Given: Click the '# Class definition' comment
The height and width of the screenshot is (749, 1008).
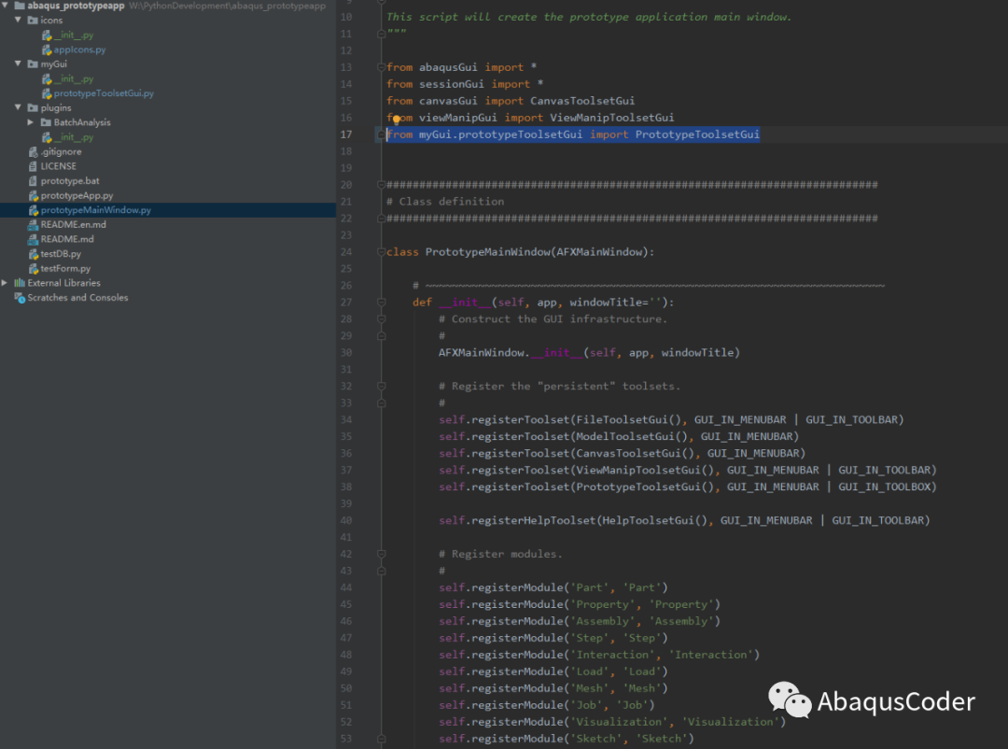Looking at the screenshot, I should 445,202.
